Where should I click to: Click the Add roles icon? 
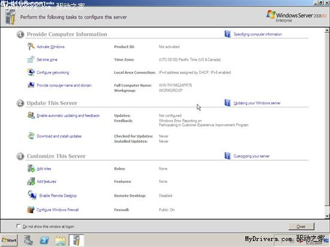point(31,168)
